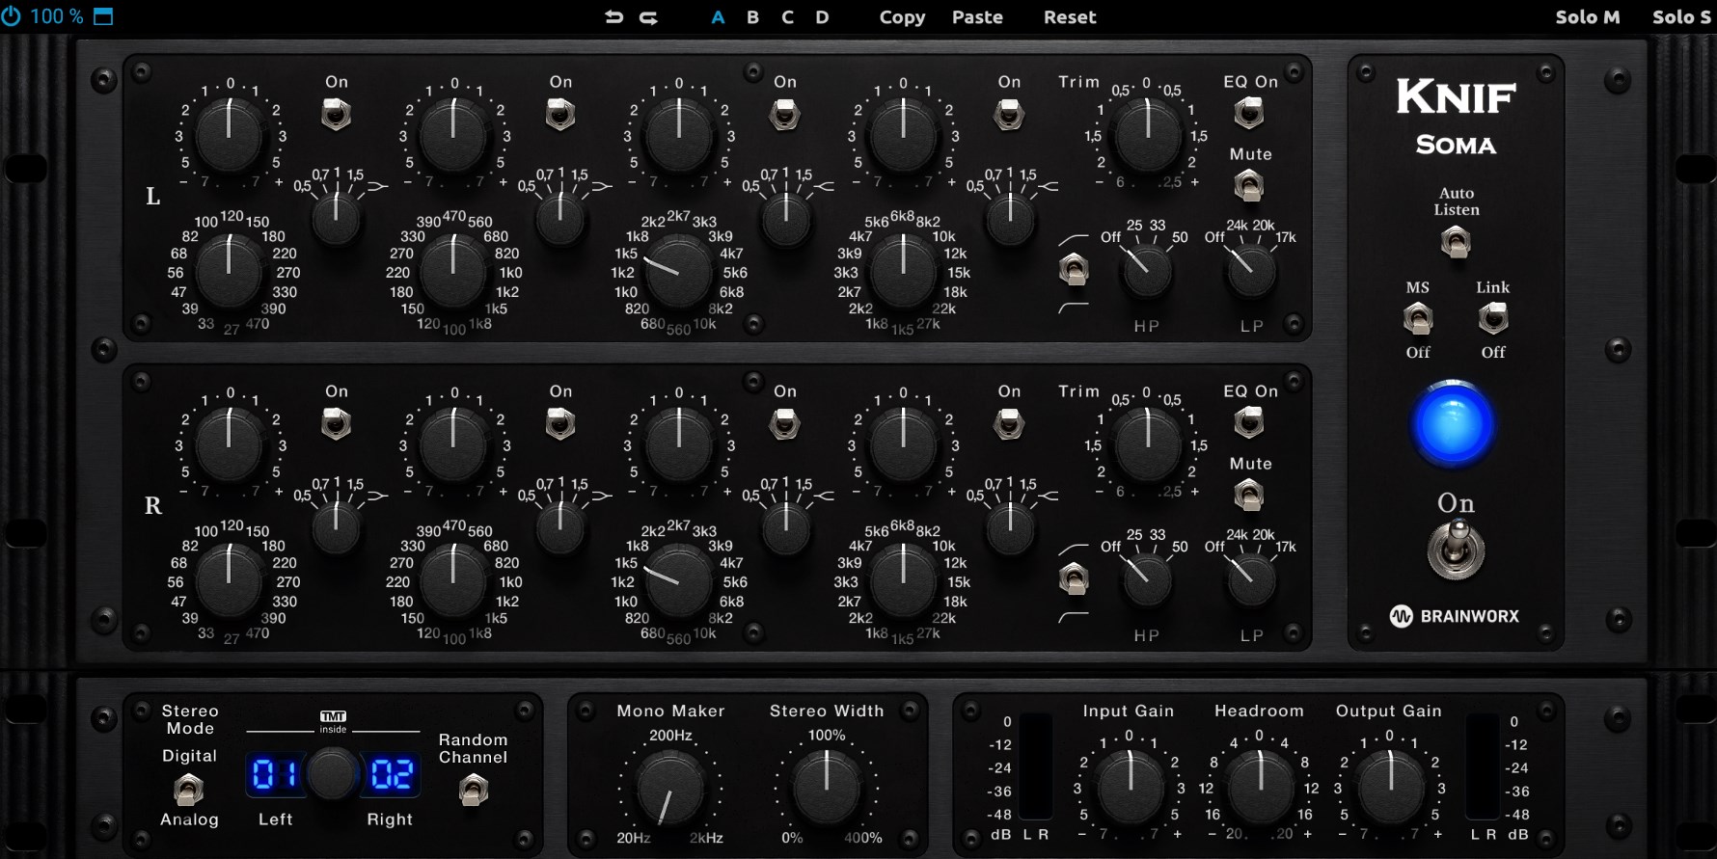The image size is (1717, 859).
Task: Switch the Stereo Mode Digital/Analog toggle
Action: click(189, 789)
